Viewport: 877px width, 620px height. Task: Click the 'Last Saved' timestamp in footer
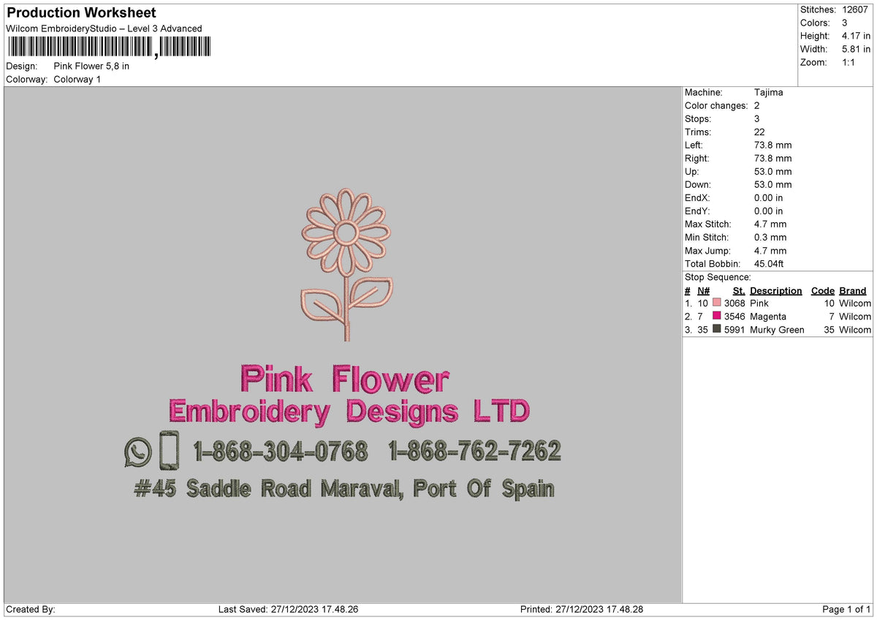click(288, 609)
